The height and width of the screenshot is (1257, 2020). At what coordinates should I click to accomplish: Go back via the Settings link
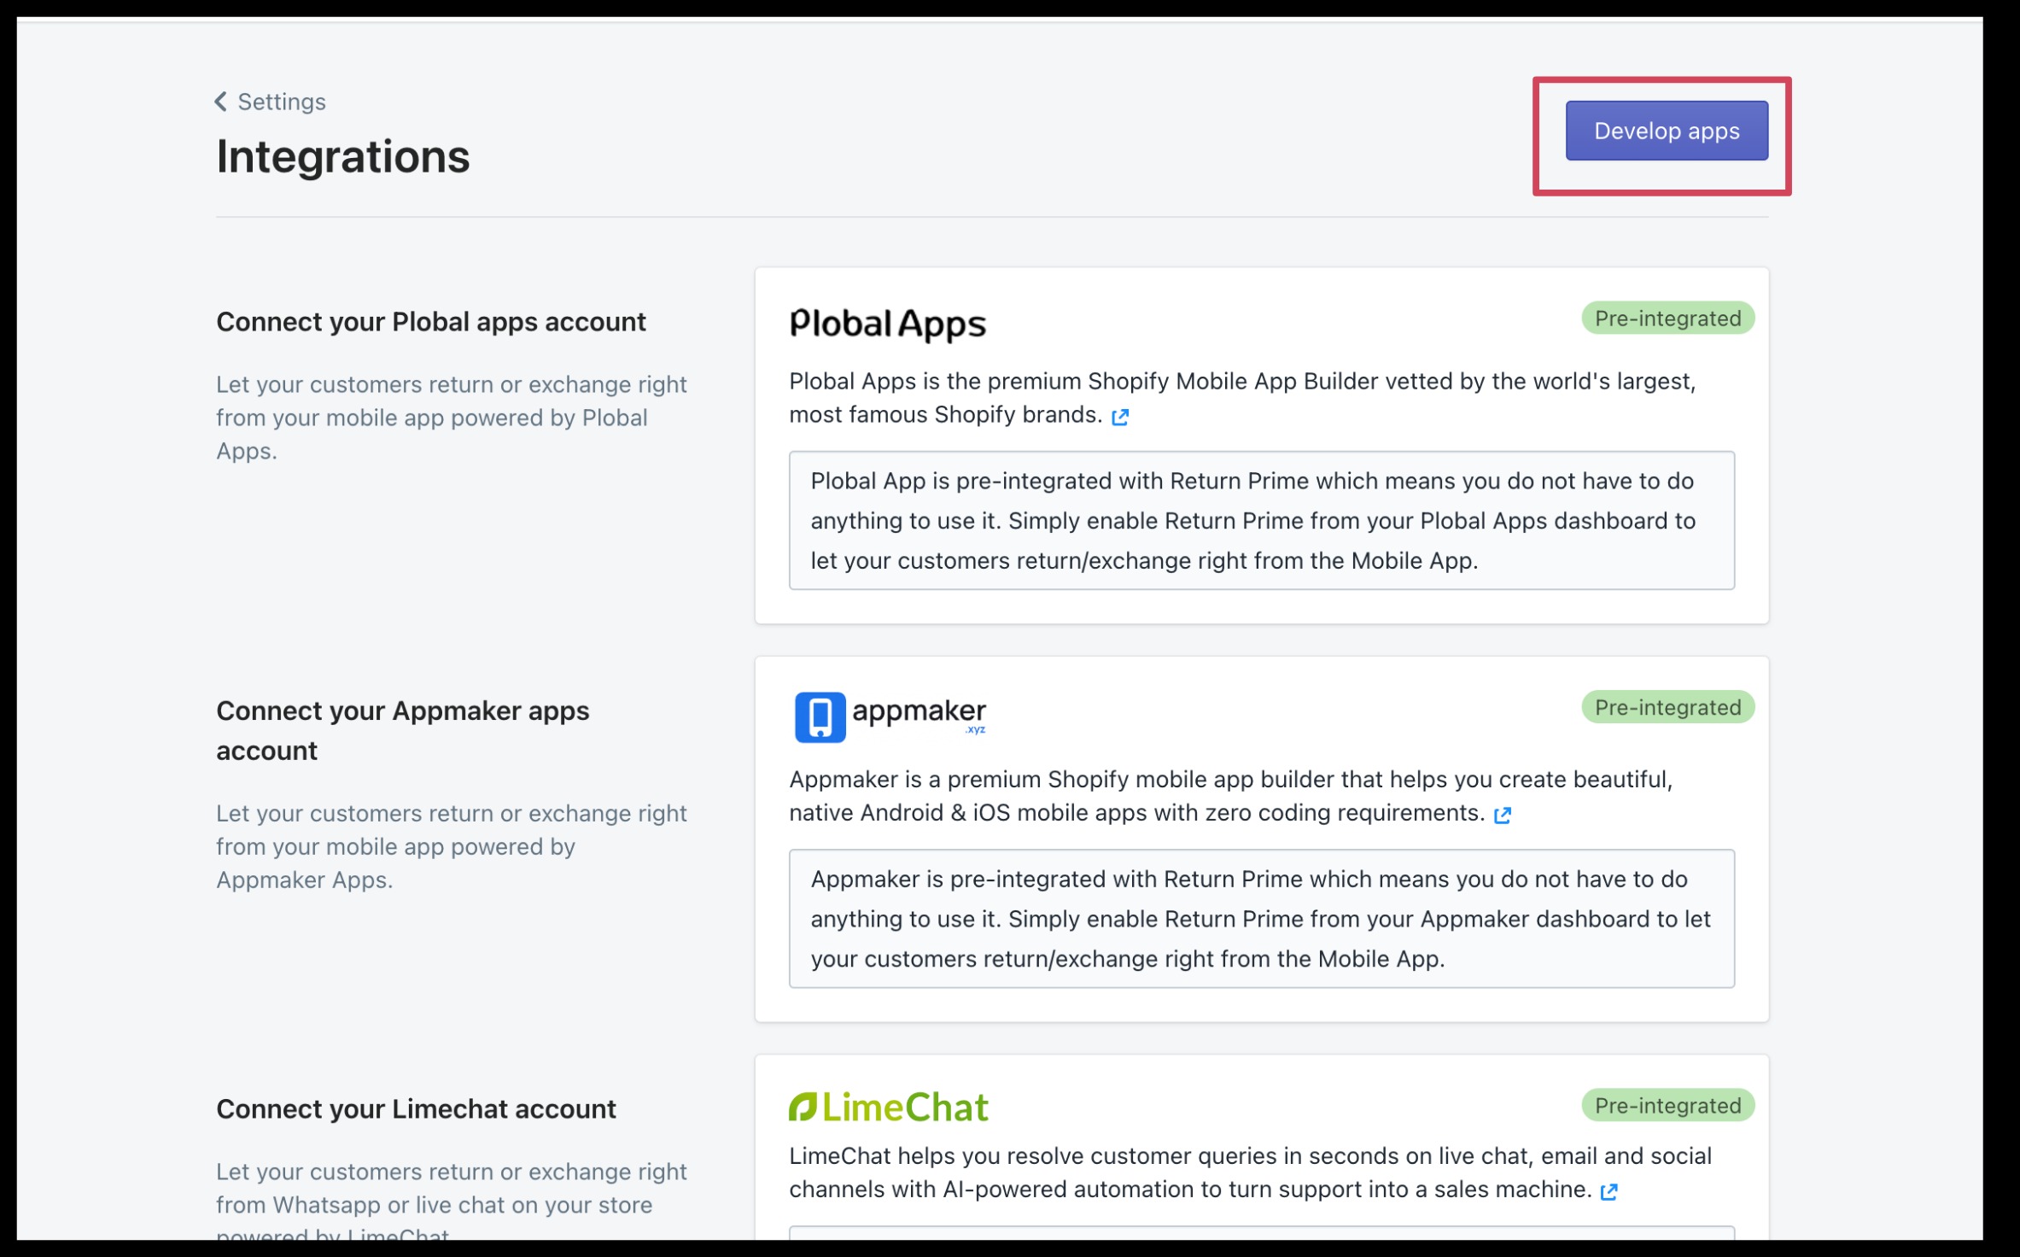click(x=281, y=102)
